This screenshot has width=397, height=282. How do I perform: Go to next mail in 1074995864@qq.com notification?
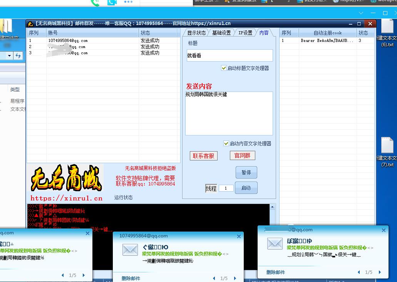235,278
